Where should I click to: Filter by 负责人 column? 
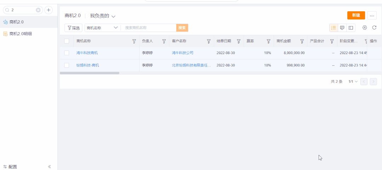(164, 41)
